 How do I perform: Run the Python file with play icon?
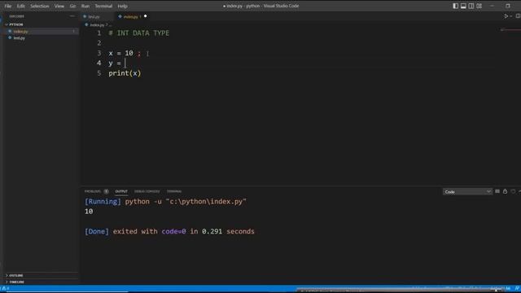pos(506,16)
